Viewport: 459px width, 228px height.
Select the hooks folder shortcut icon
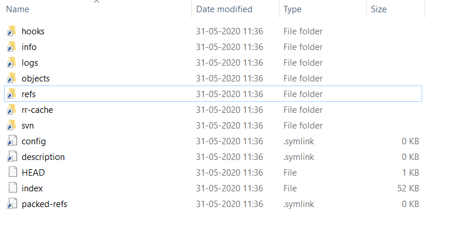12,31
